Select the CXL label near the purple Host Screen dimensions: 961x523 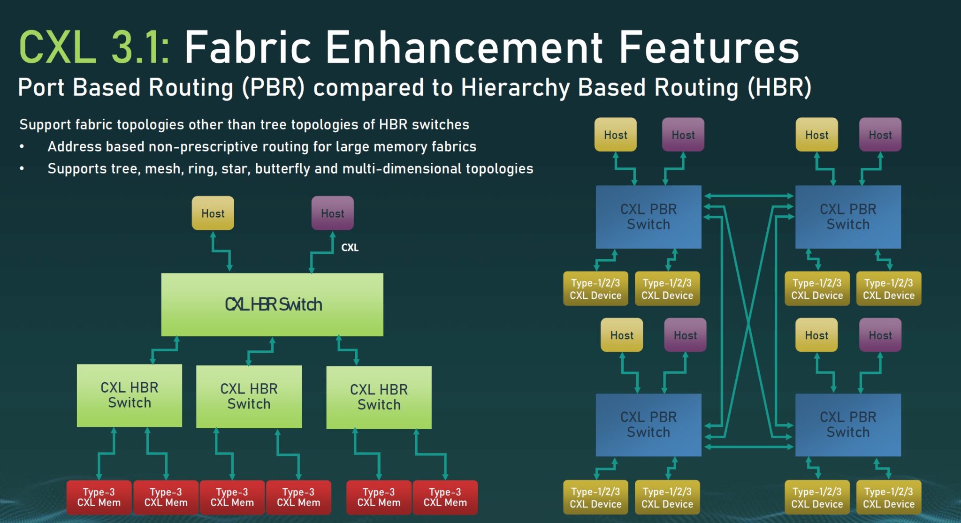(x=351, y=247)
